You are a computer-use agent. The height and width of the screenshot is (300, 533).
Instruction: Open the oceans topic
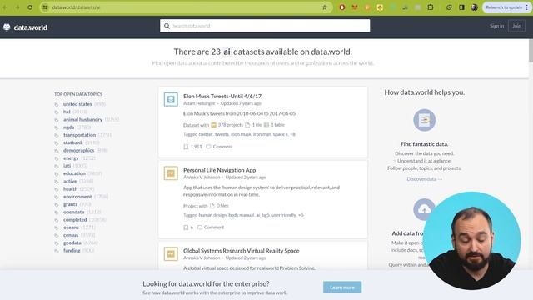[71, 227]
